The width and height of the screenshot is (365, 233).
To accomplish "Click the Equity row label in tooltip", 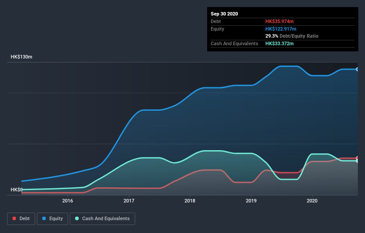I will 217,29.
